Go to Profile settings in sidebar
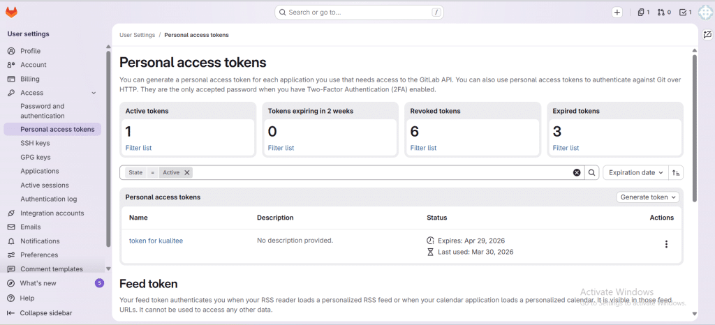This screenshot has height=325, width=715. (x=30, y=51)
